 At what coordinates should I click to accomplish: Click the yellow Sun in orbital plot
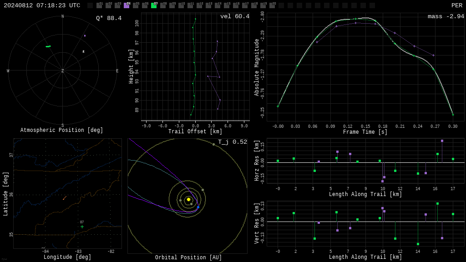[x=188, y=199]
